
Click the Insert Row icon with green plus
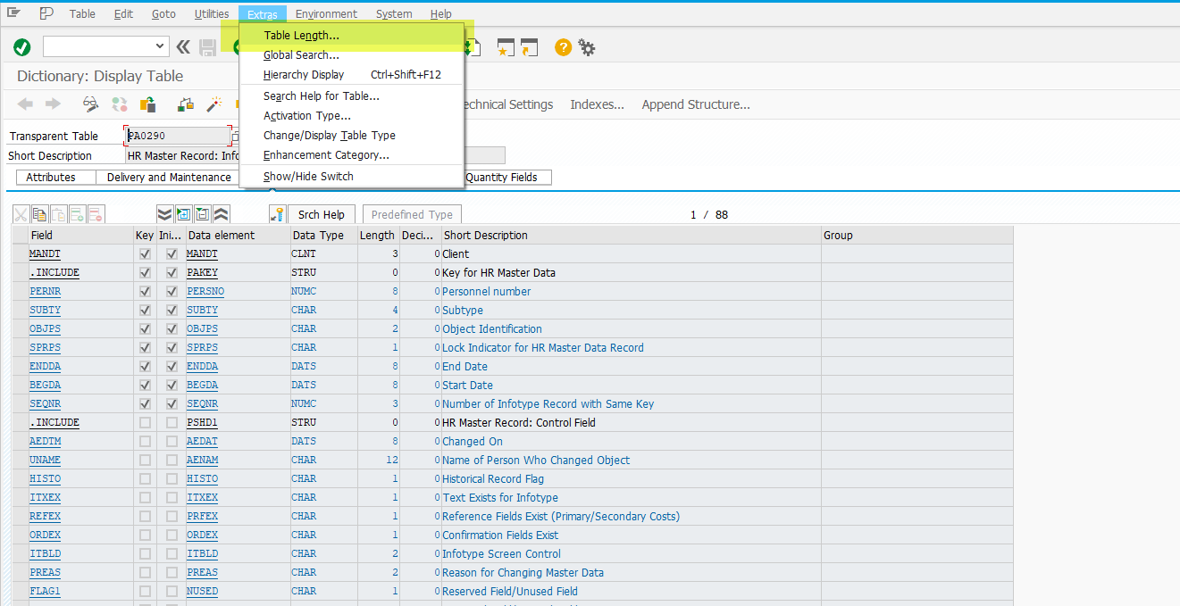click(x=78, y=214)
